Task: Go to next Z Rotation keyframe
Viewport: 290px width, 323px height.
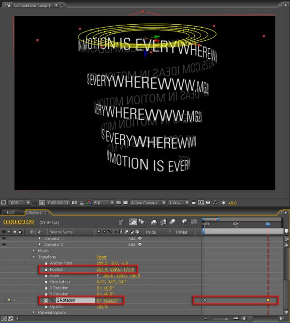Action: (14, 300)
